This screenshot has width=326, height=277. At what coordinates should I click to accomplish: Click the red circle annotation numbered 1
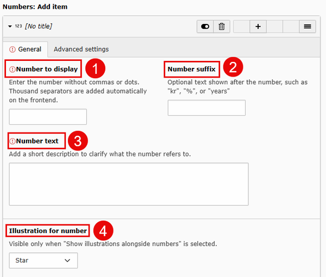pyautogui.click(x=95, y=68)
